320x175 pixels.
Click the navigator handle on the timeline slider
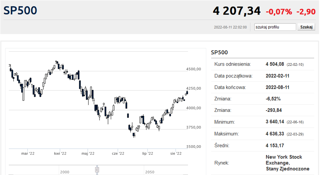[97, 170]
